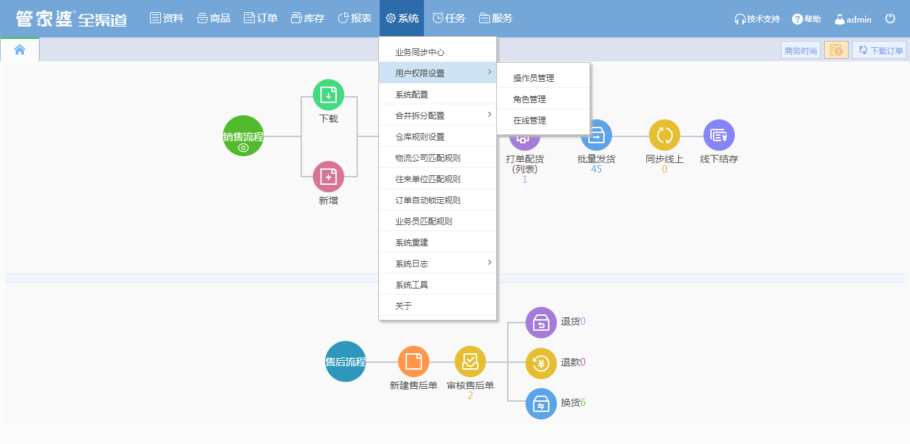Click the purple 退货 return icon
910x444 pixels.
[x=541, y=322]
